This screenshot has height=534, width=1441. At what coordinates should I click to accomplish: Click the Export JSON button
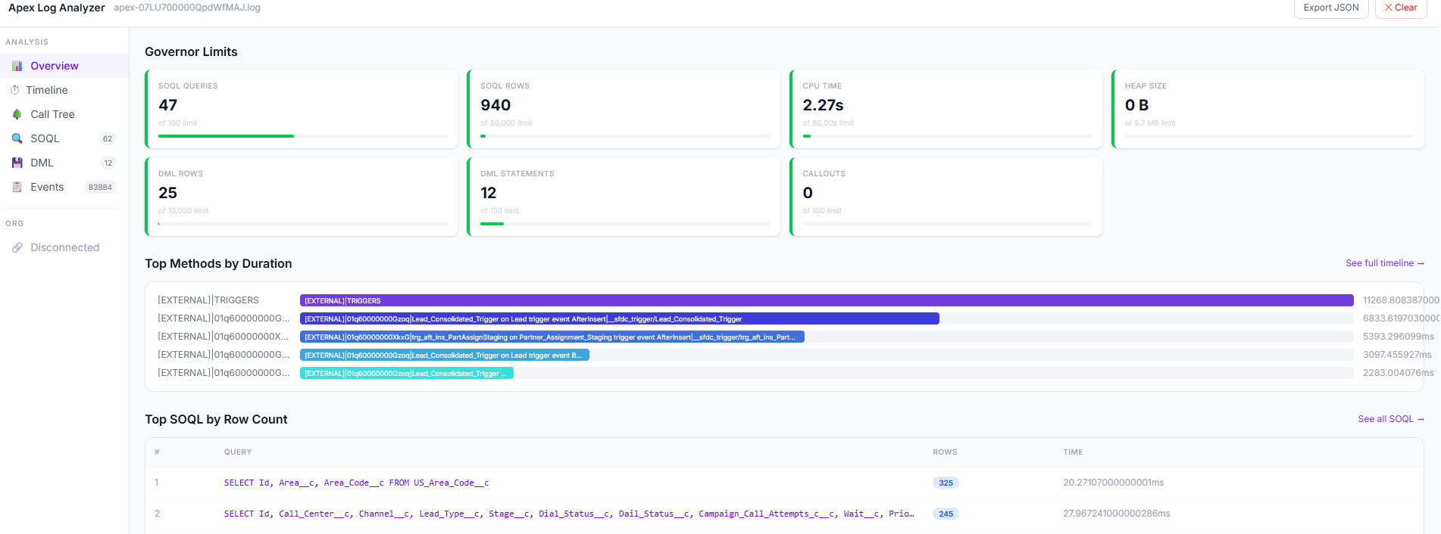(1331, 8)
